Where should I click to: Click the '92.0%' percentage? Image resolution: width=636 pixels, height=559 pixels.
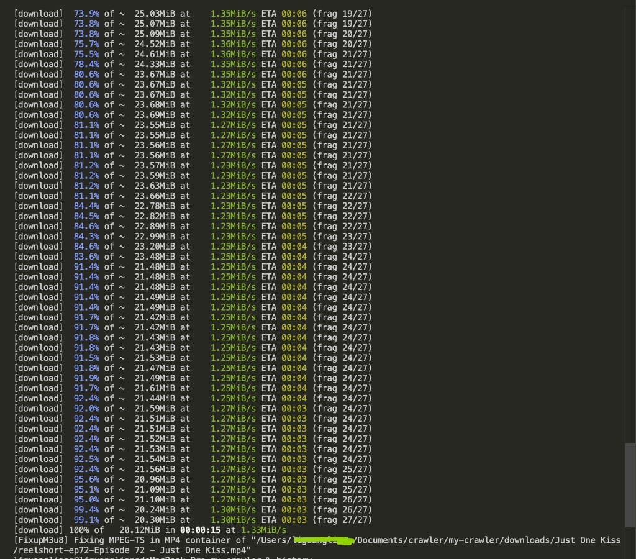pyautogui.click(x=86, y=409)
